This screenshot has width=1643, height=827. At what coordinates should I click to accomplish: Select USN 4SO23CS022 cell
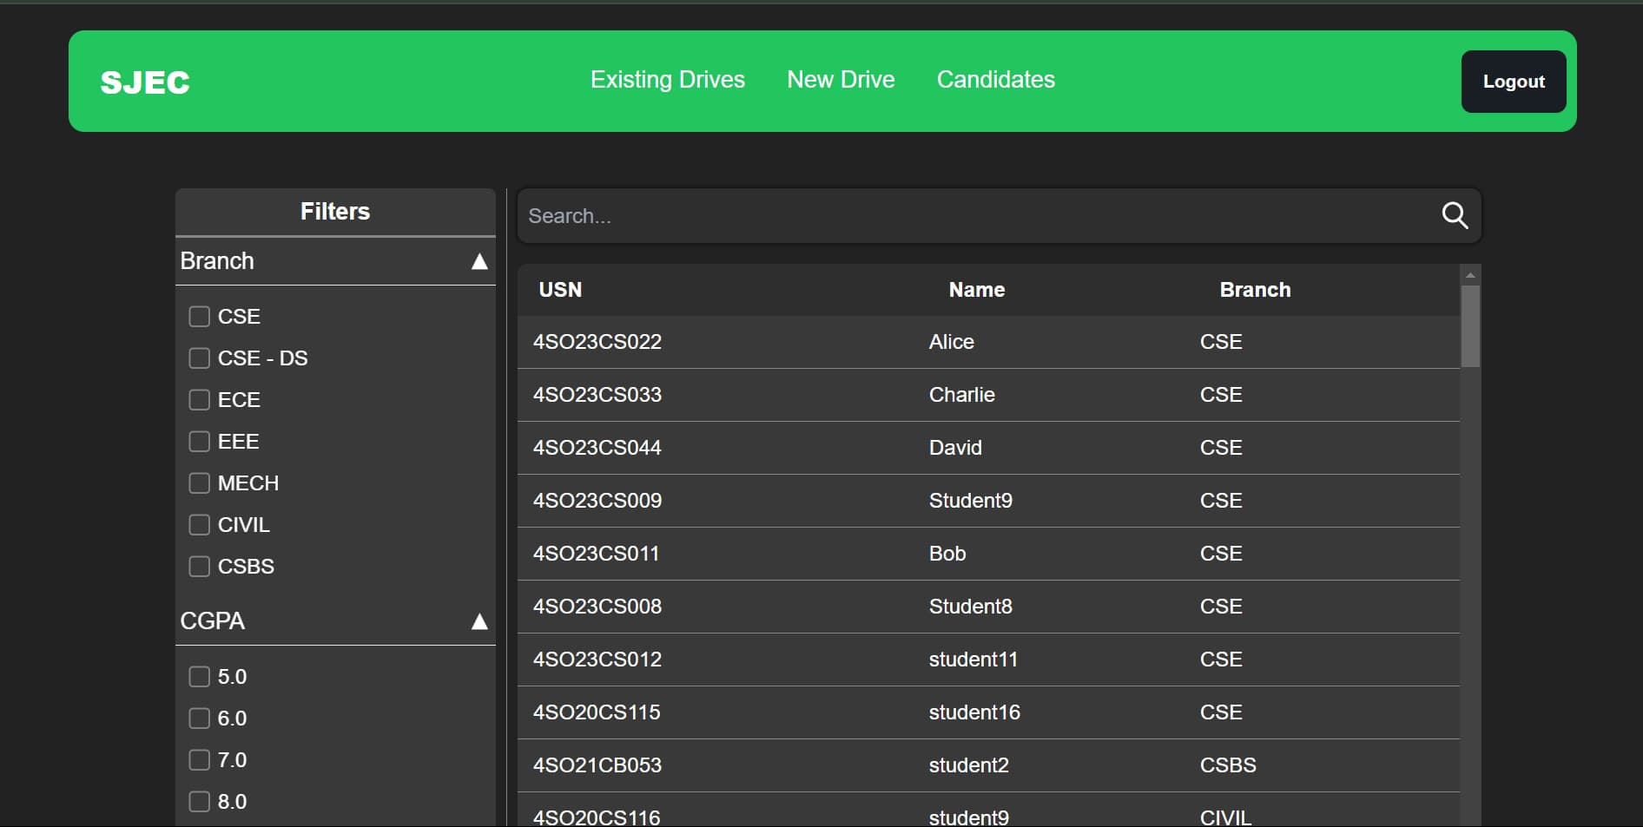tap(597, 342)
